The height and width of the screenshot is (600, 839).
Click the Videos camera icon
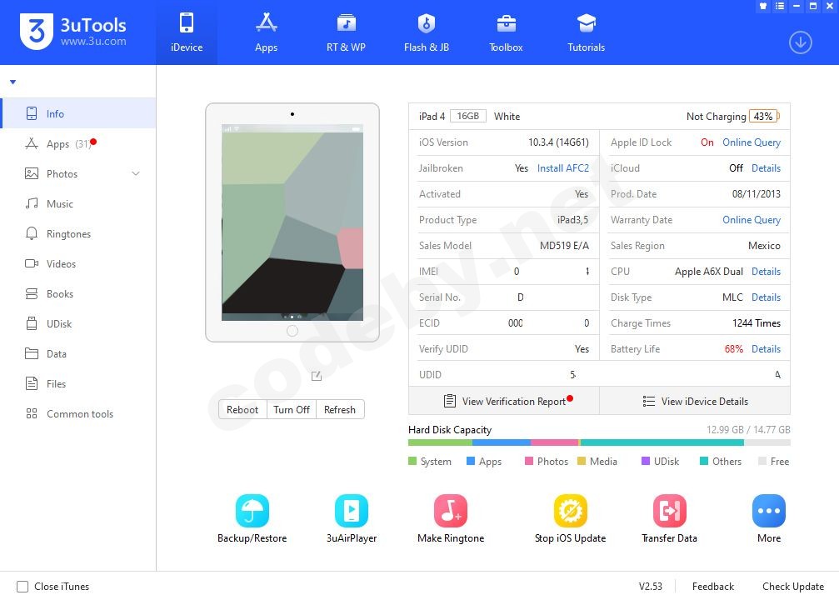(x=32, y=263)
